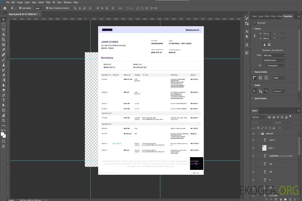Open the Character panel icon

click(247, 32)
